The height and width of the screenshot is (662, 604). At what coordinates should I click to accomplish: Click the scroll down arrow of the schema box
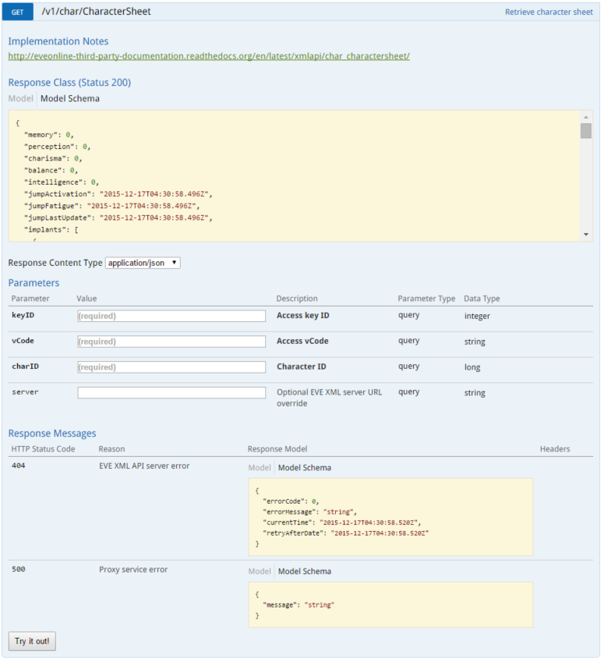tap(585, 235)
